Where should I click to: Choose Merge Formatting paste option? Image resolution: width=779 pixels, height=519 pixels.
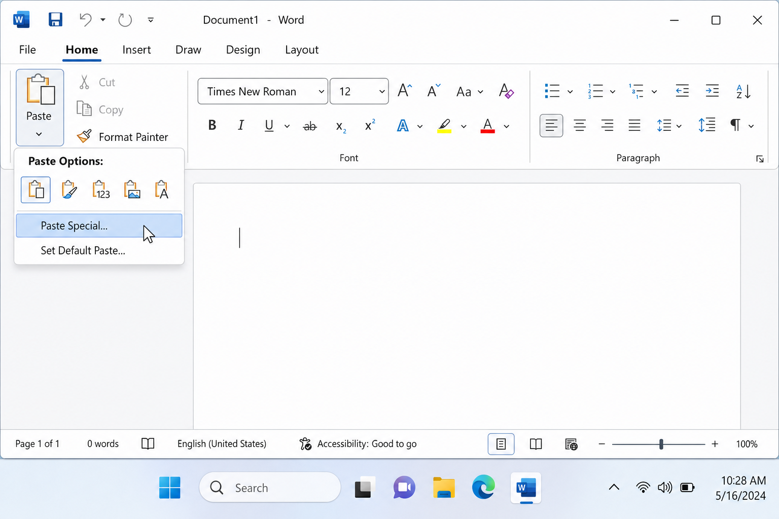(69, 190)
